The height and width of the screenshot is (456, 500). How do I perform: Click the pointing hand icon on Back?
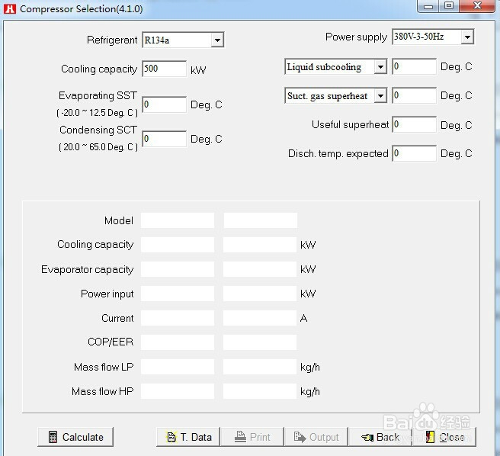[x=367, y=437]
